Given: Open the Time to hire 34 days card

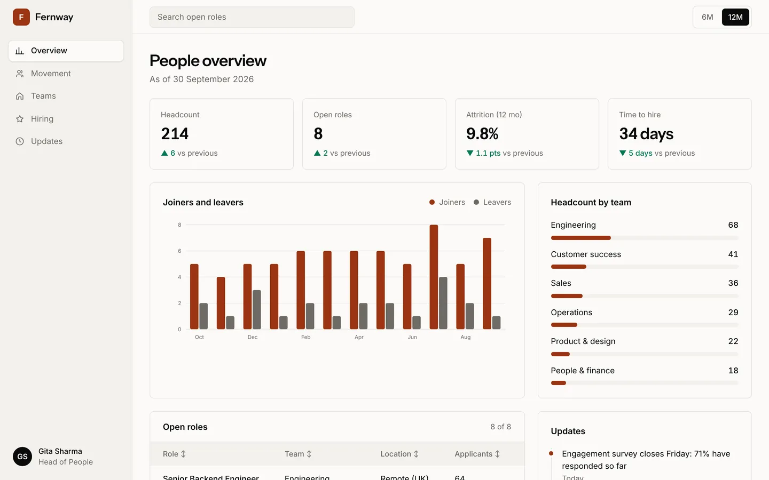Looking at the screenshot, I should [x=680, y=134].
